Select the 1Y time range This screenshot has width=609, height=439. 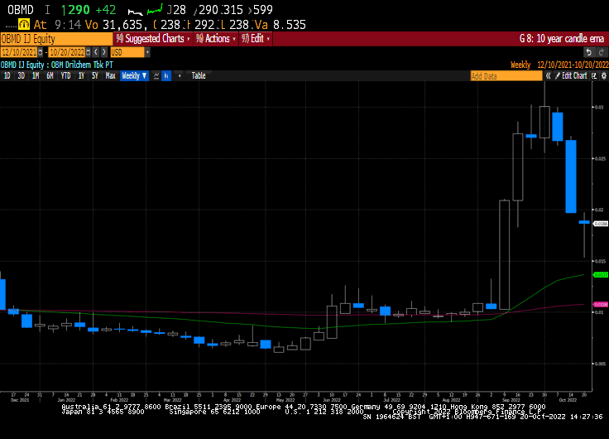[81, 76]
